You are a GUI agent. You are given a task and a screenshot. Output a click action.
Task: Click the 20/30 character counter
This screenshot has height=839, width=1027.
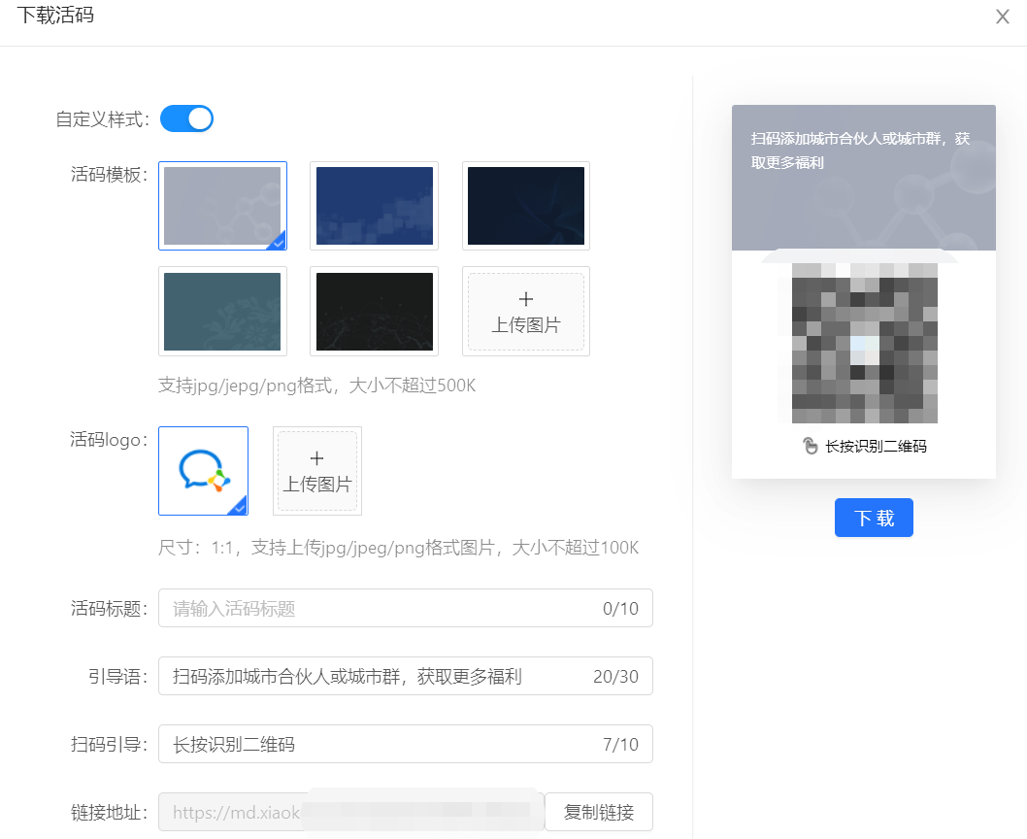point(615,677)
